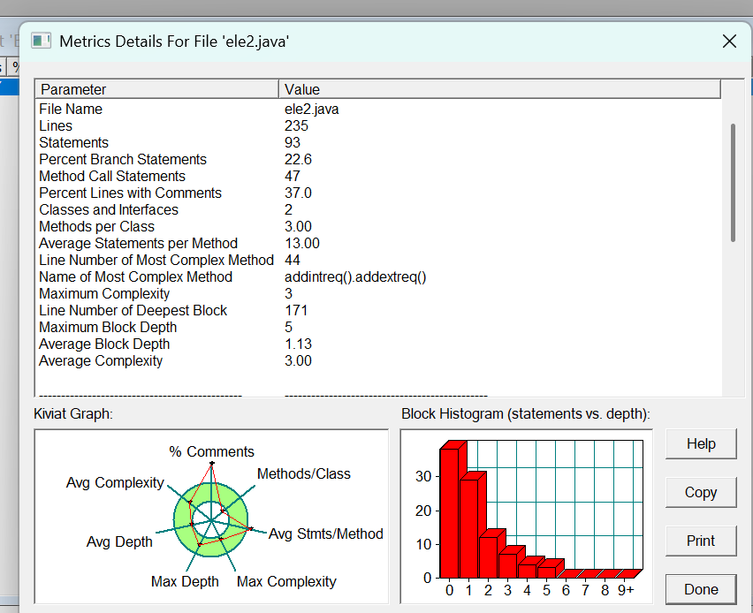The height and width of the screenshot is (613, 753).
Task: Select Line Number of Deepest Block row
Action: pyautogui.click(x=378, y=311)
